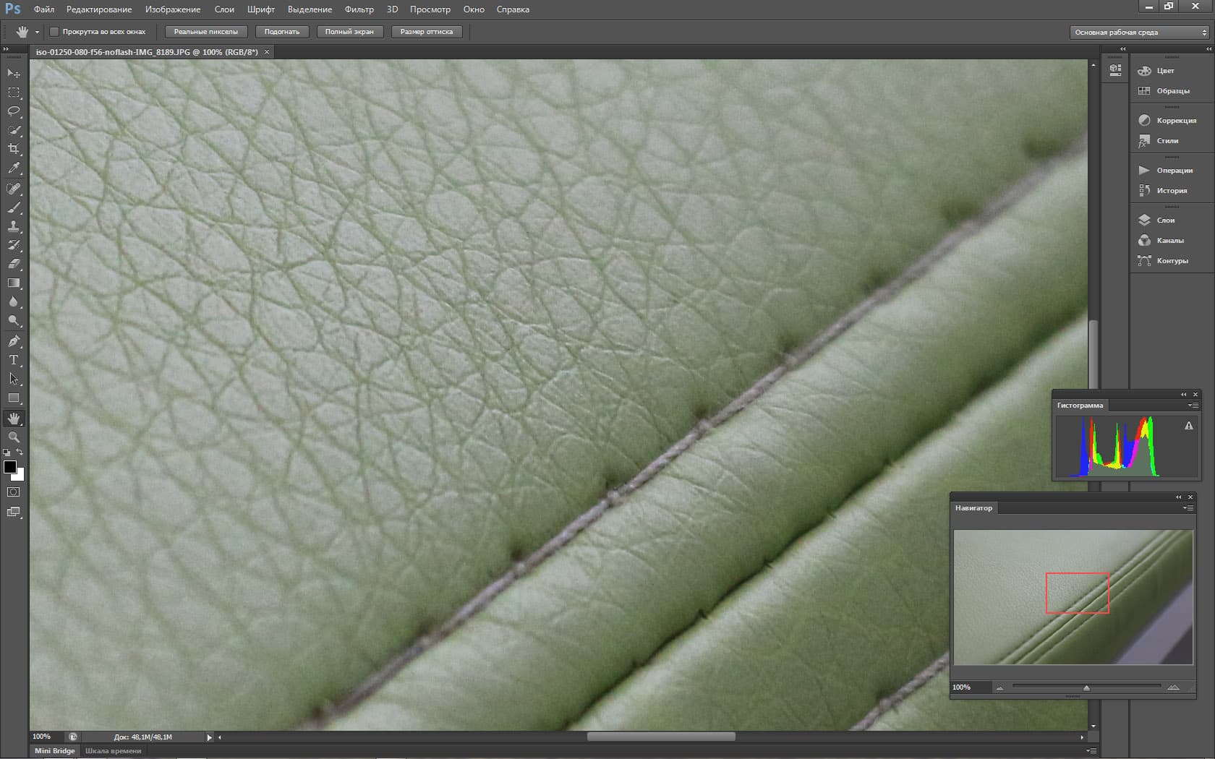The height and width of the screenshot is (759, 1215).
Task: Select the Lasso tool
Action: pos(14,111)
